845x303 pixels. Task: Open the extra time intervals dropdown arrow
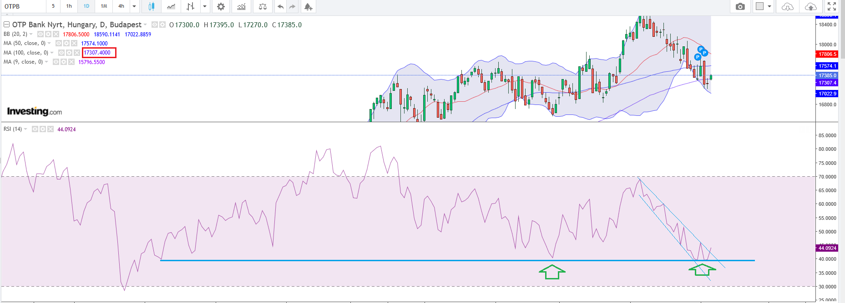134,6
